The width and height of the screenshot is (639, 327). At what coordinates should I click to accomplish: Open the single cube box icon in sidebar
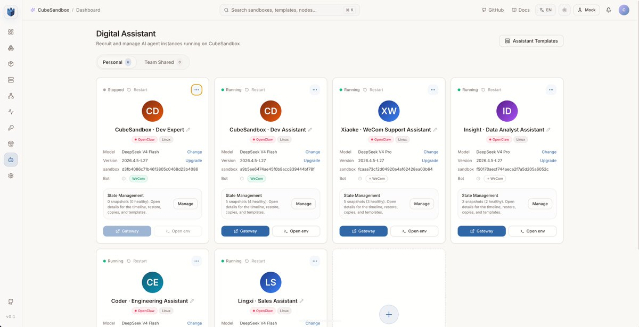tap(11, 64)
